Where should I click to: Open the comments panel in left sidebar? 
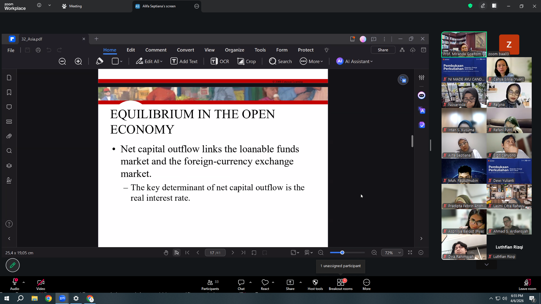pyautogui.click(x=9, y=107)
